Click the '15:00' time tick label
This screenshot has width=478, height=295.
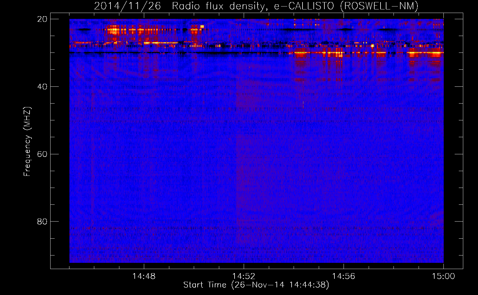[443, 276]
